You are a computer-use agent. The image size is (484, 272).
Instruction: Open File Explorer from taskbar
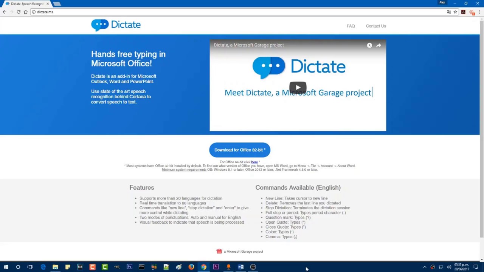55,267
